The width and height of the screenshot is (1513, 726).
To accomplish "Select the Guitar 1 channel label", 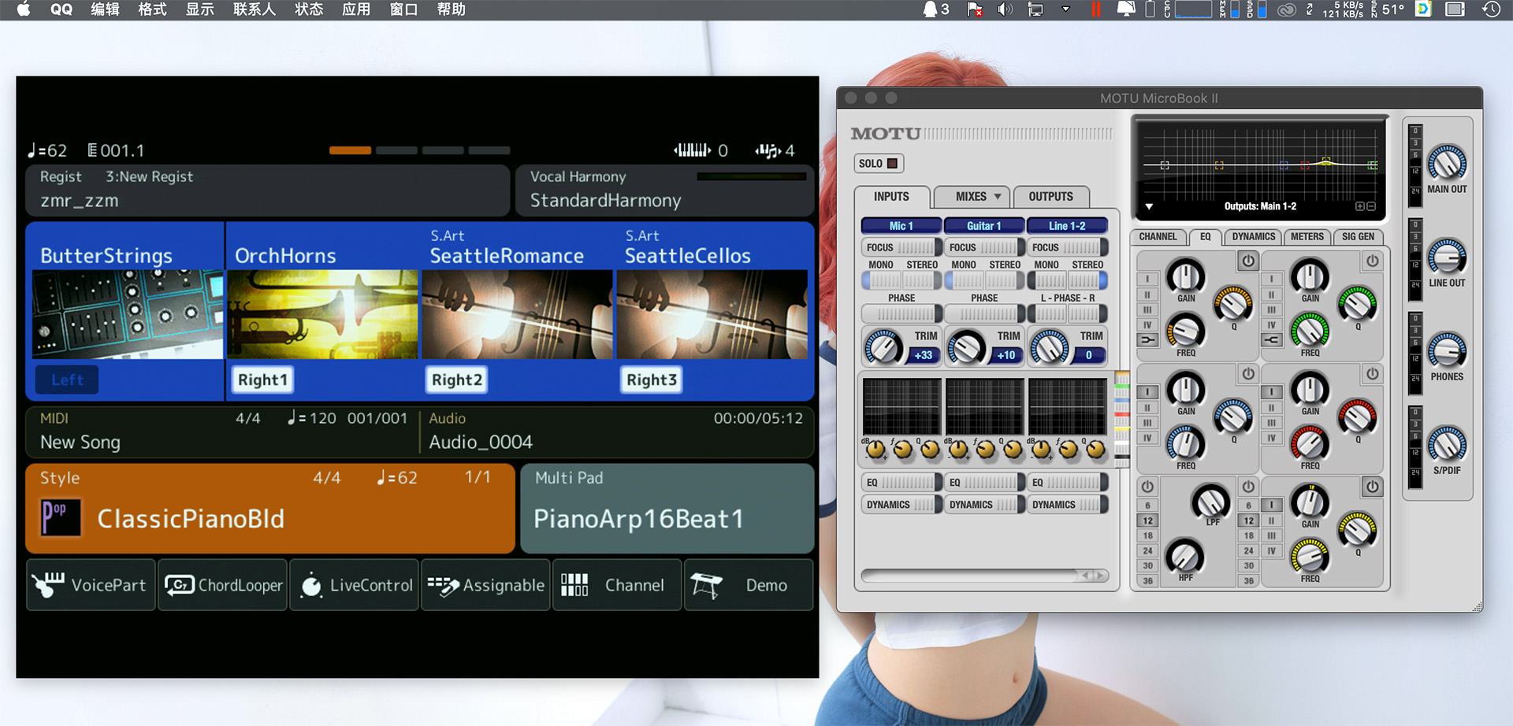I will pyautogui.click(x=984, y=226).
